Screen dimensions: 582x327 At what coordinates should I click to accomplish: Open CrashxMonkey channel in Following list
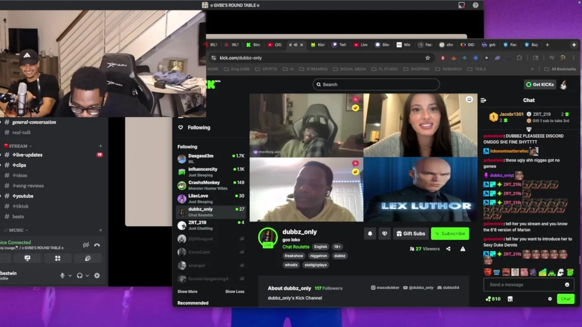pyautogui.click(x=211, y=185)
